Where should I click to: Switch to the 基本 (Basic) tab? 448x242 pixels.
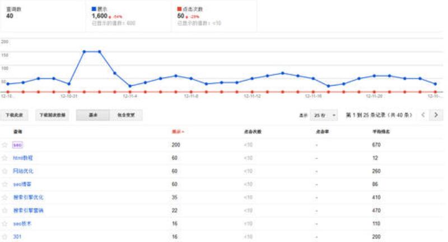coord(93,115)
